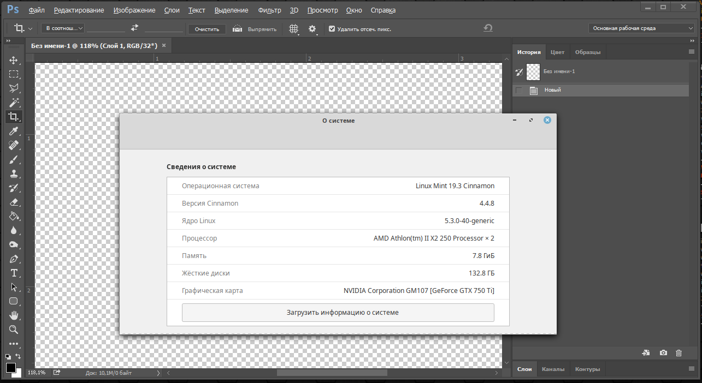This screenshot has height=383, width=702.
Task: Select the Paint Bucket tool
Action: click(14, 216)
